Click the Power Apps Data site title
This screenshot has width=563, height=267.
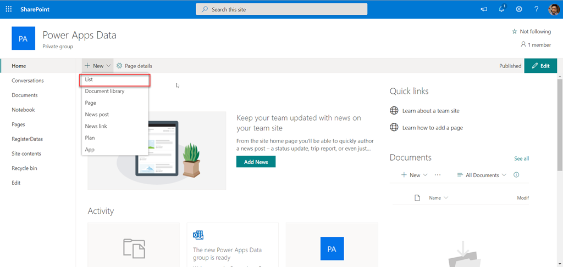[79, 35]
